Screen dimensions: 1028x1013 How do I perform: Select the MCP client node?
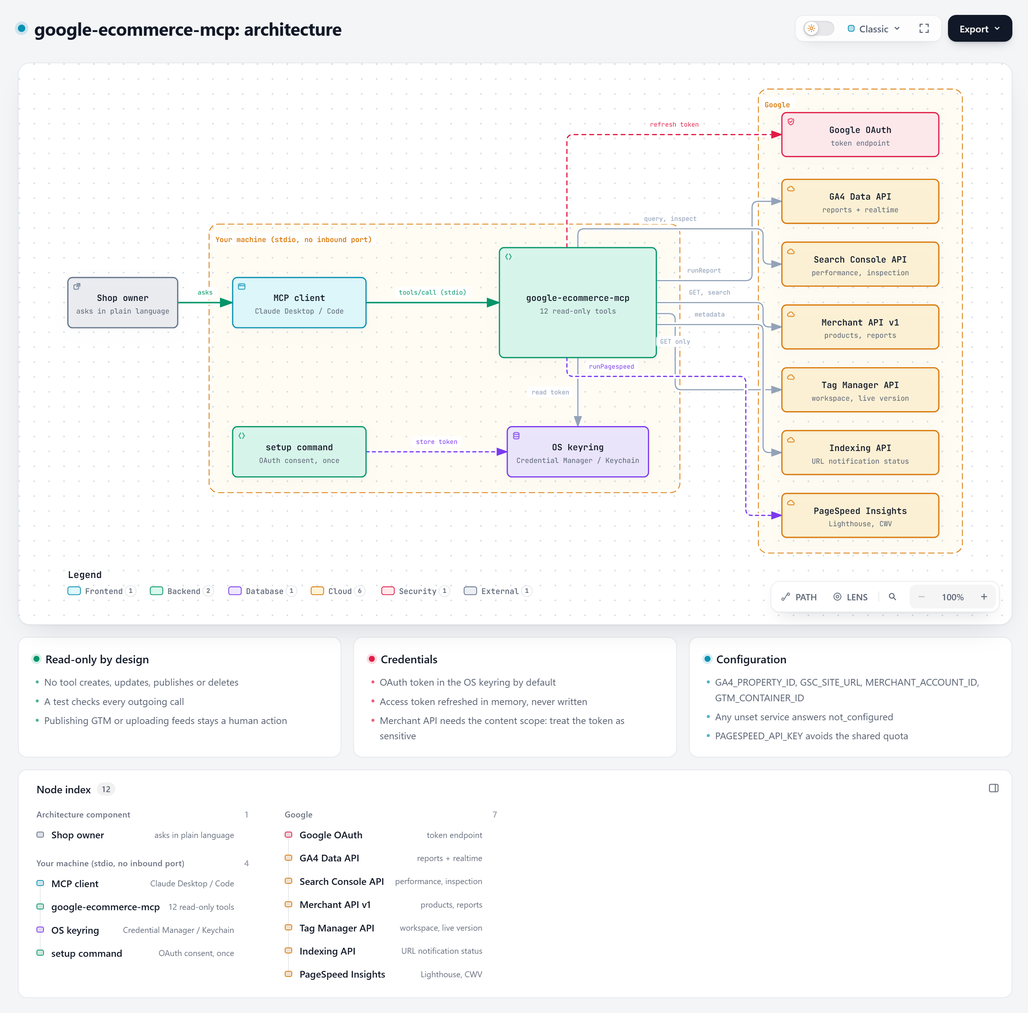(299, 303)
